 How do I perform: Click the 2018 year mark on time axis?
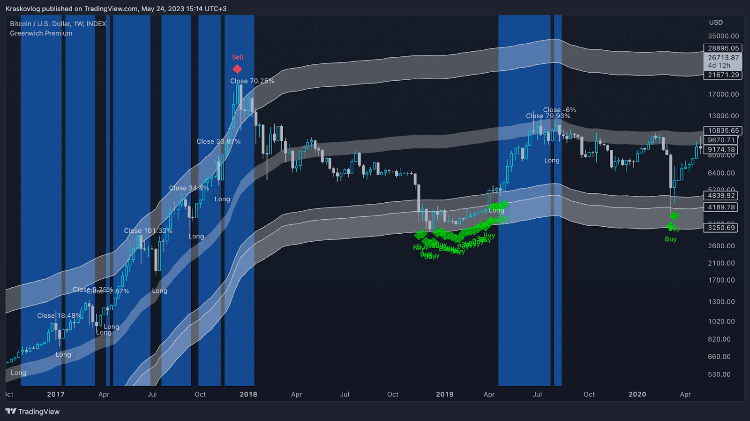coord(248,394)
